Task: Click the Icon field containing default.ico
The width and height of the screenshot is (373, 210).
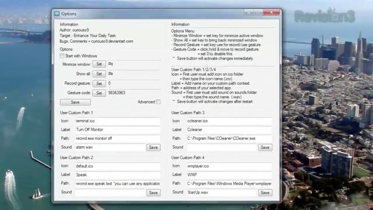Action: tap(118, 166)
